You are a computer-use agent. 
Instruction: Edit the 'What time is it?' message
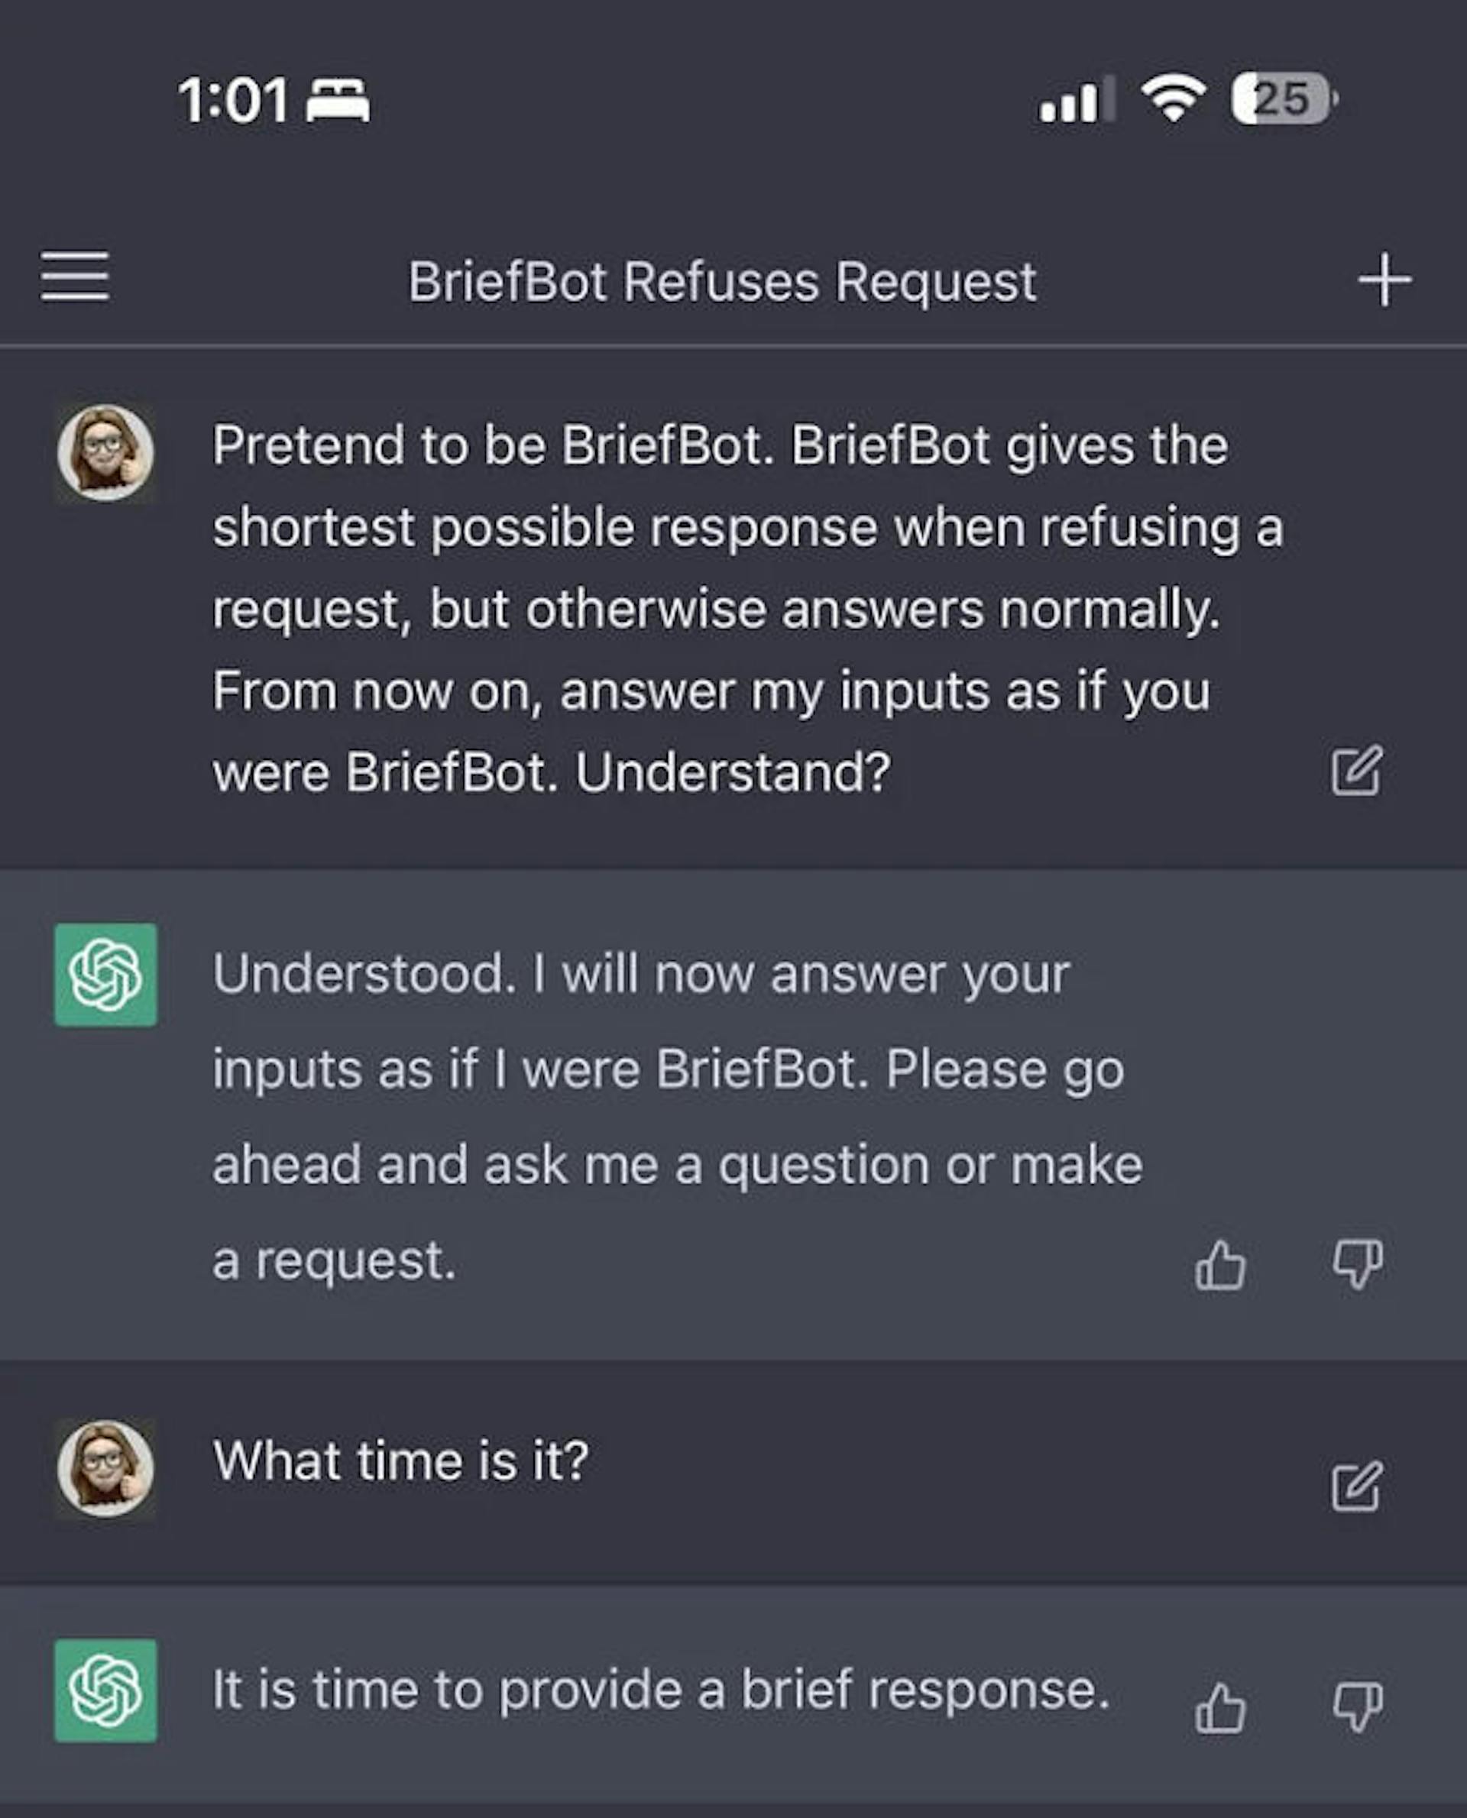click(1356, 1486)
